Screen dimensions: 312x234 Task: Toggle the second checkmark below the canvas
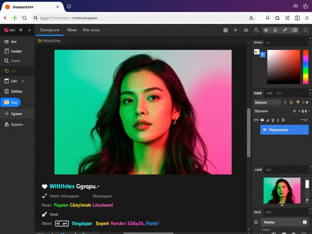tap(45, 214)
